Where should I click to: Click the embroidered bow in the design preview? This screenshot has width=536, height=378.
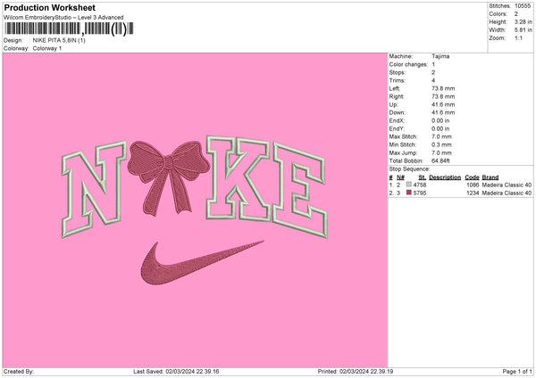pyautogui.click(x=168, y=177)
